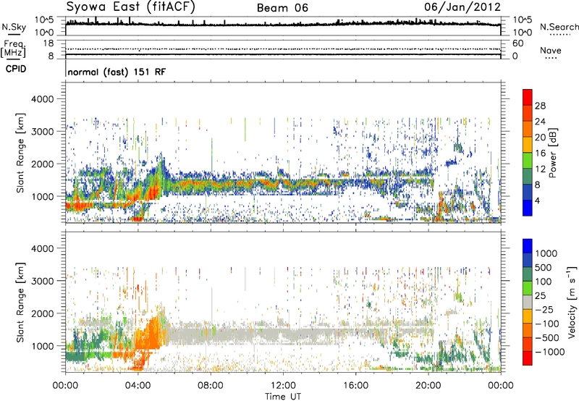Screen dimensions: 579x401
Task: Click the "100" label on Velocity colorbar
Action: pos(544,282)
